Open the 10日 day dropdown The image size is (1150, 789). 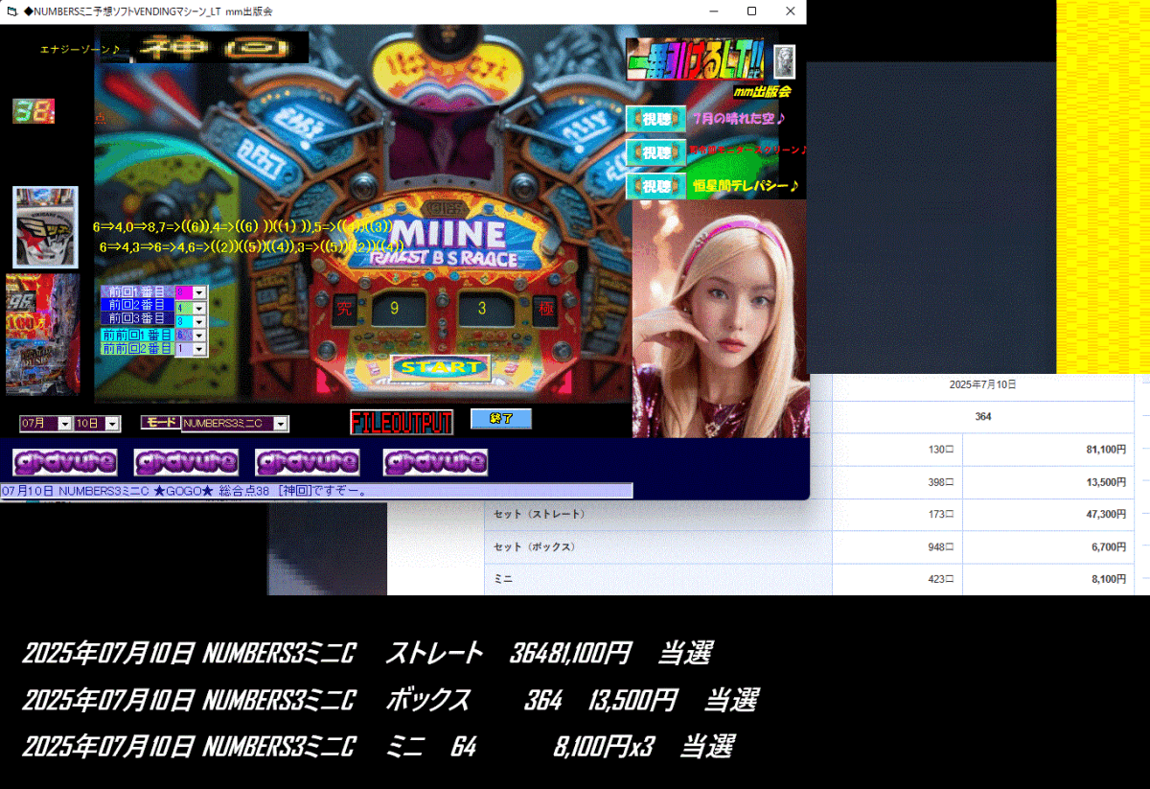click(x=112, y=423)
